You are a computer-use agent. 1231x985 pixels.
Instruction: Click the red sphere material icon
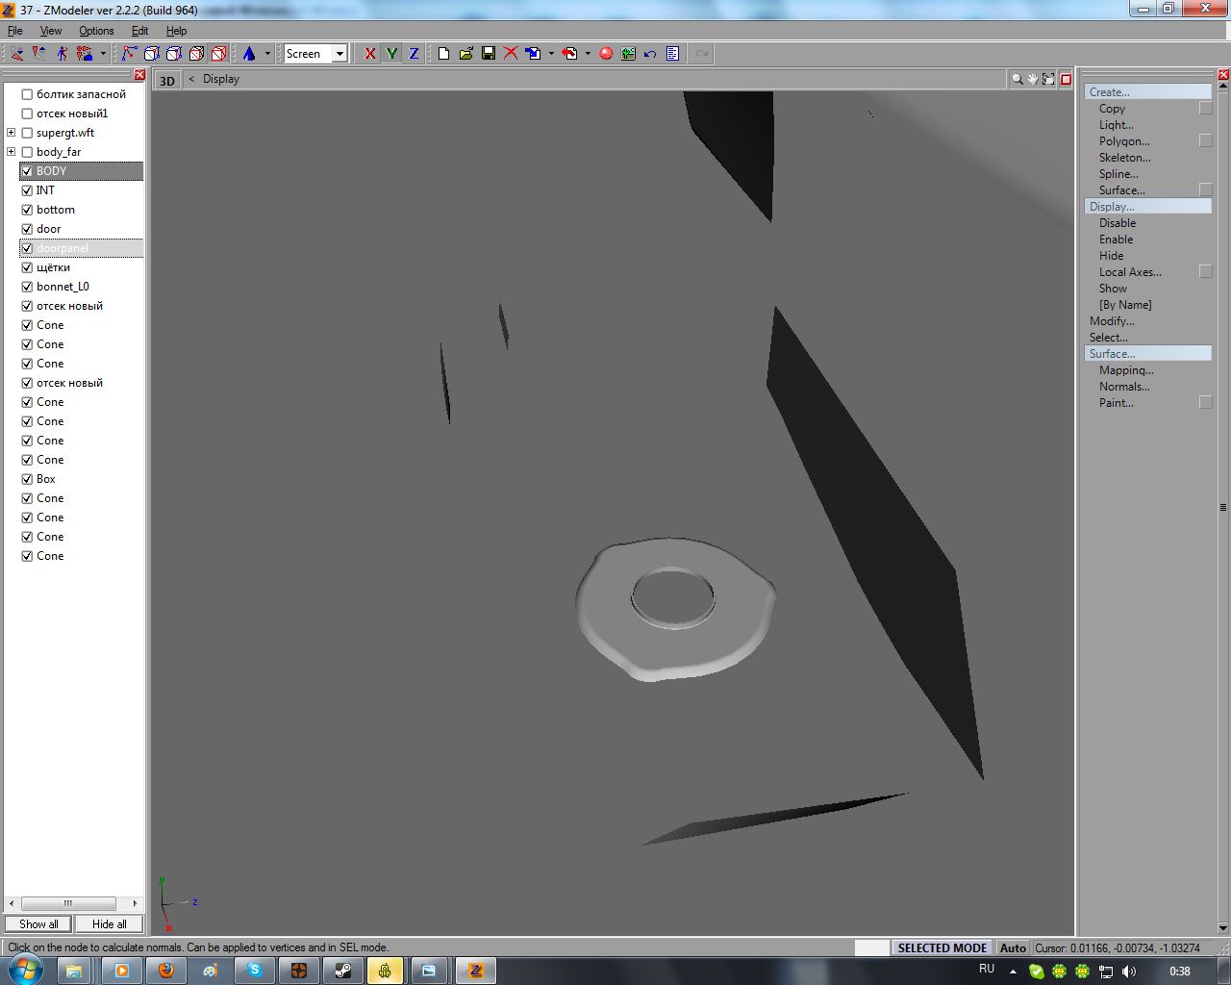point(606,54)
